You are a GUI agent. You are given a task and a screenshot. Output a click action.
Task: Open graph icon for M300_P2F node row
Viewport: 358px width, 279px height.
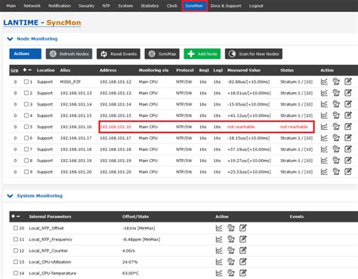pos(324,81)
